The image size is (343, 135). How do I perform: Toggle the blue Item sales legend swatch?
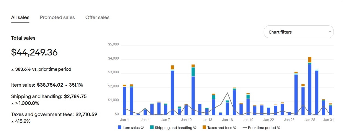119,127
